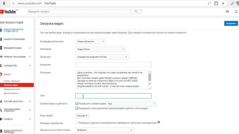This screenshot has width=239, height=134.
Task: Click the Название title input field
Action: point(113,65)
